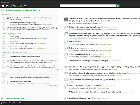Click paragraph icon beside Ochrona zabytków
This screenshot has height=105, width=140.
pyautogui.click(x=66, y=87)
